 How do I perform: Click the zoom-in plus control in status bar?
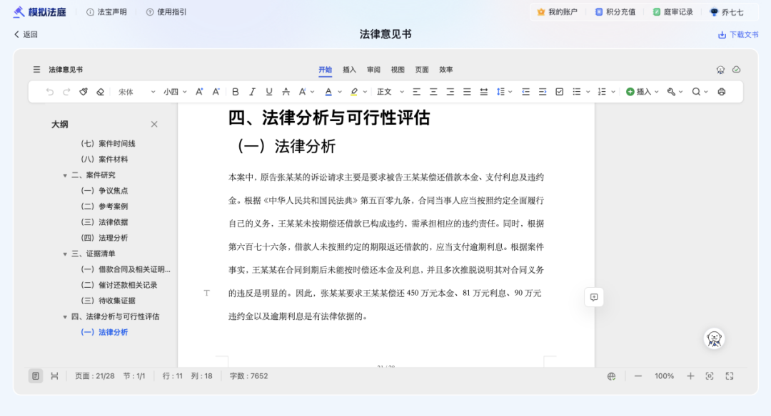690,375
